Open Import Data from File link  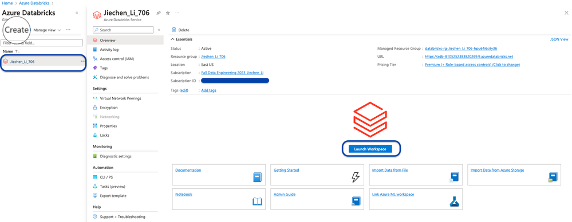[x=390, y=171]
